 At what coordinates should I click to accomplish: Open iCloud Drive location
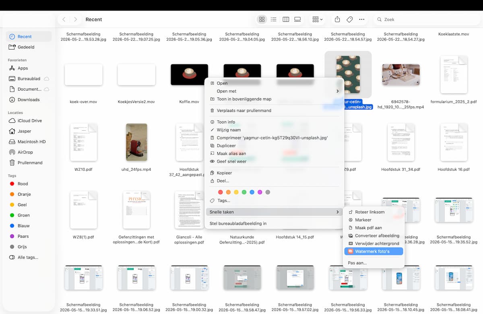point(29,121)
